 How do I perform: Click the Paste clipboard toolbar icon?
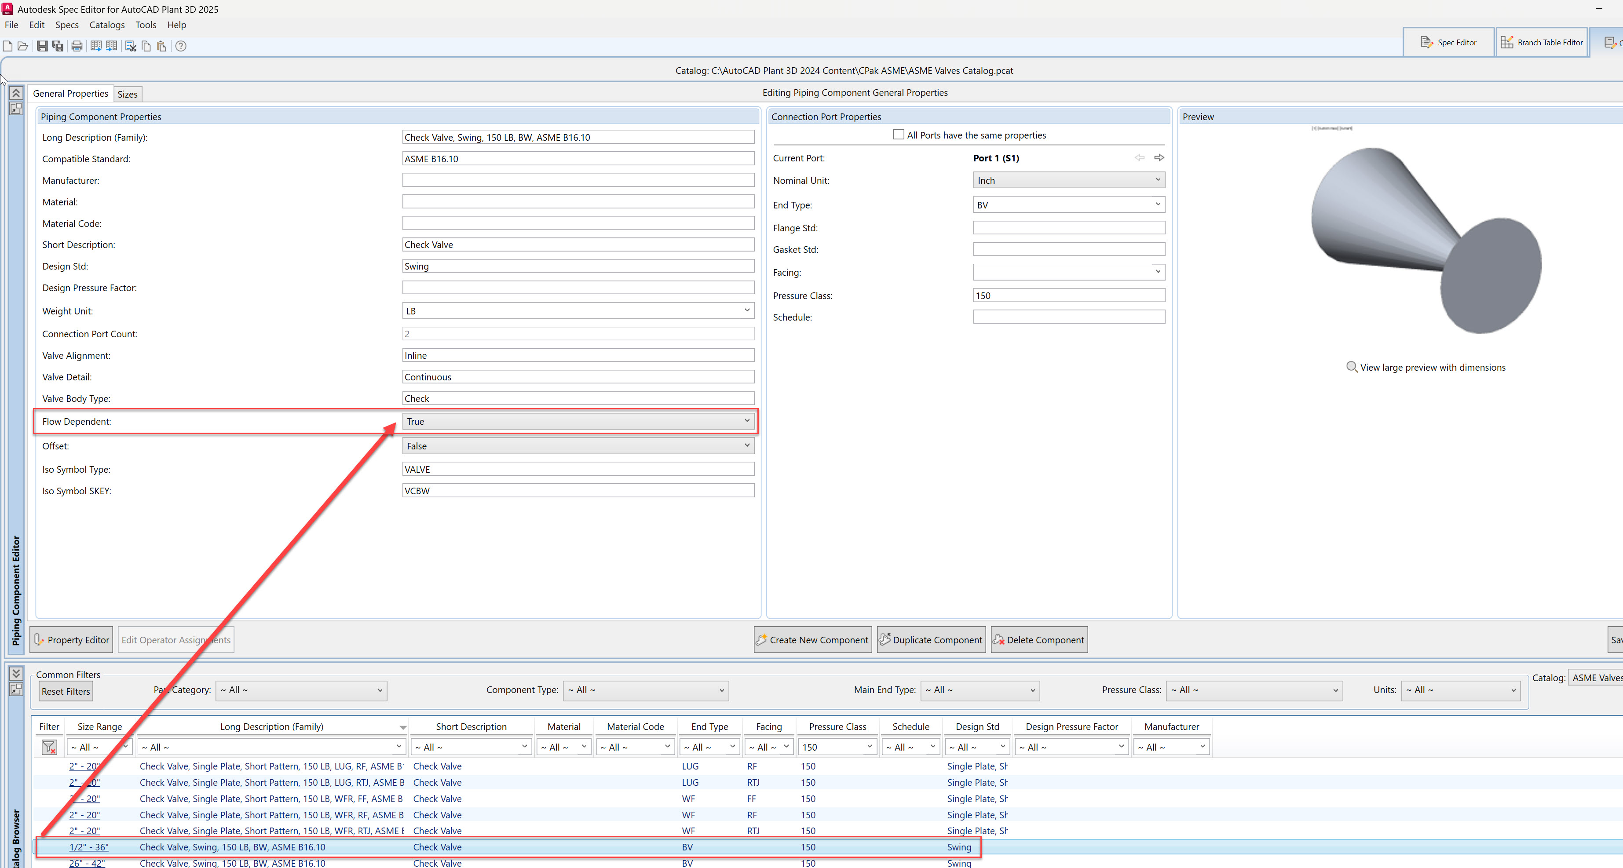161,46
